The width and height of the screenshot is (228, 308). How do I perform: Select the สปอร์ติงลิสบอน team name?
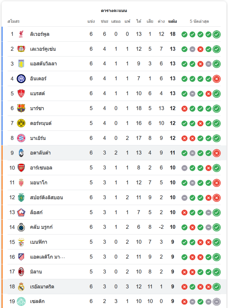click(47, 197)
